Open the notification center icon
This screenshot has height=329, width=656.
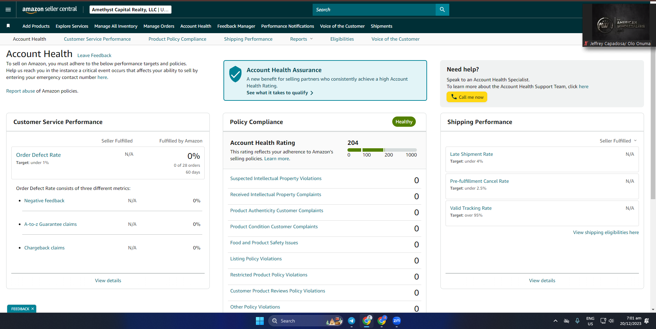tap(647, 321)
